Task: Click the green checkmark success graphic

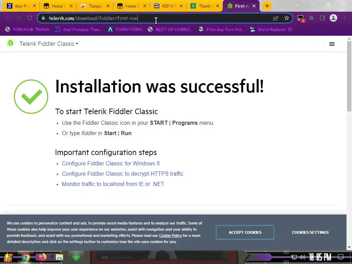Action: click(x=31, y=97)
